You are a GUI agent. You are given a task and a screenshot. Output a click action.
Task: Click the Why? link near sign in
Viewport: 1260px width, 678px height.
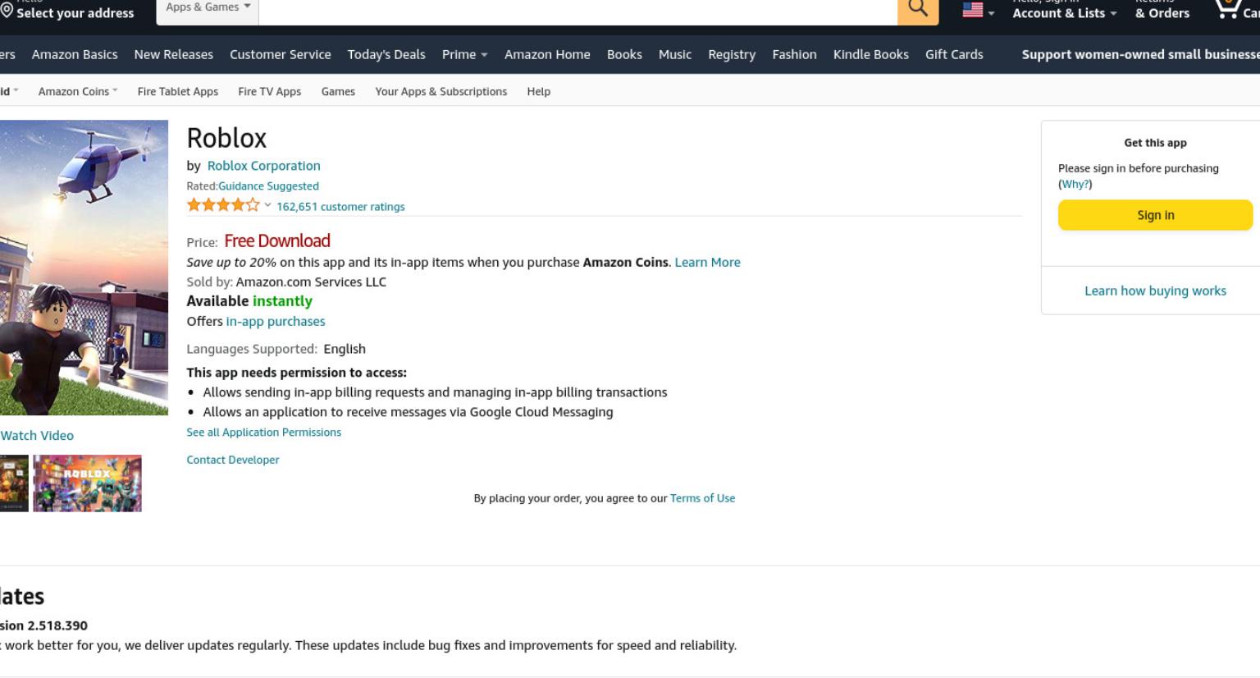click(1075, 184)
